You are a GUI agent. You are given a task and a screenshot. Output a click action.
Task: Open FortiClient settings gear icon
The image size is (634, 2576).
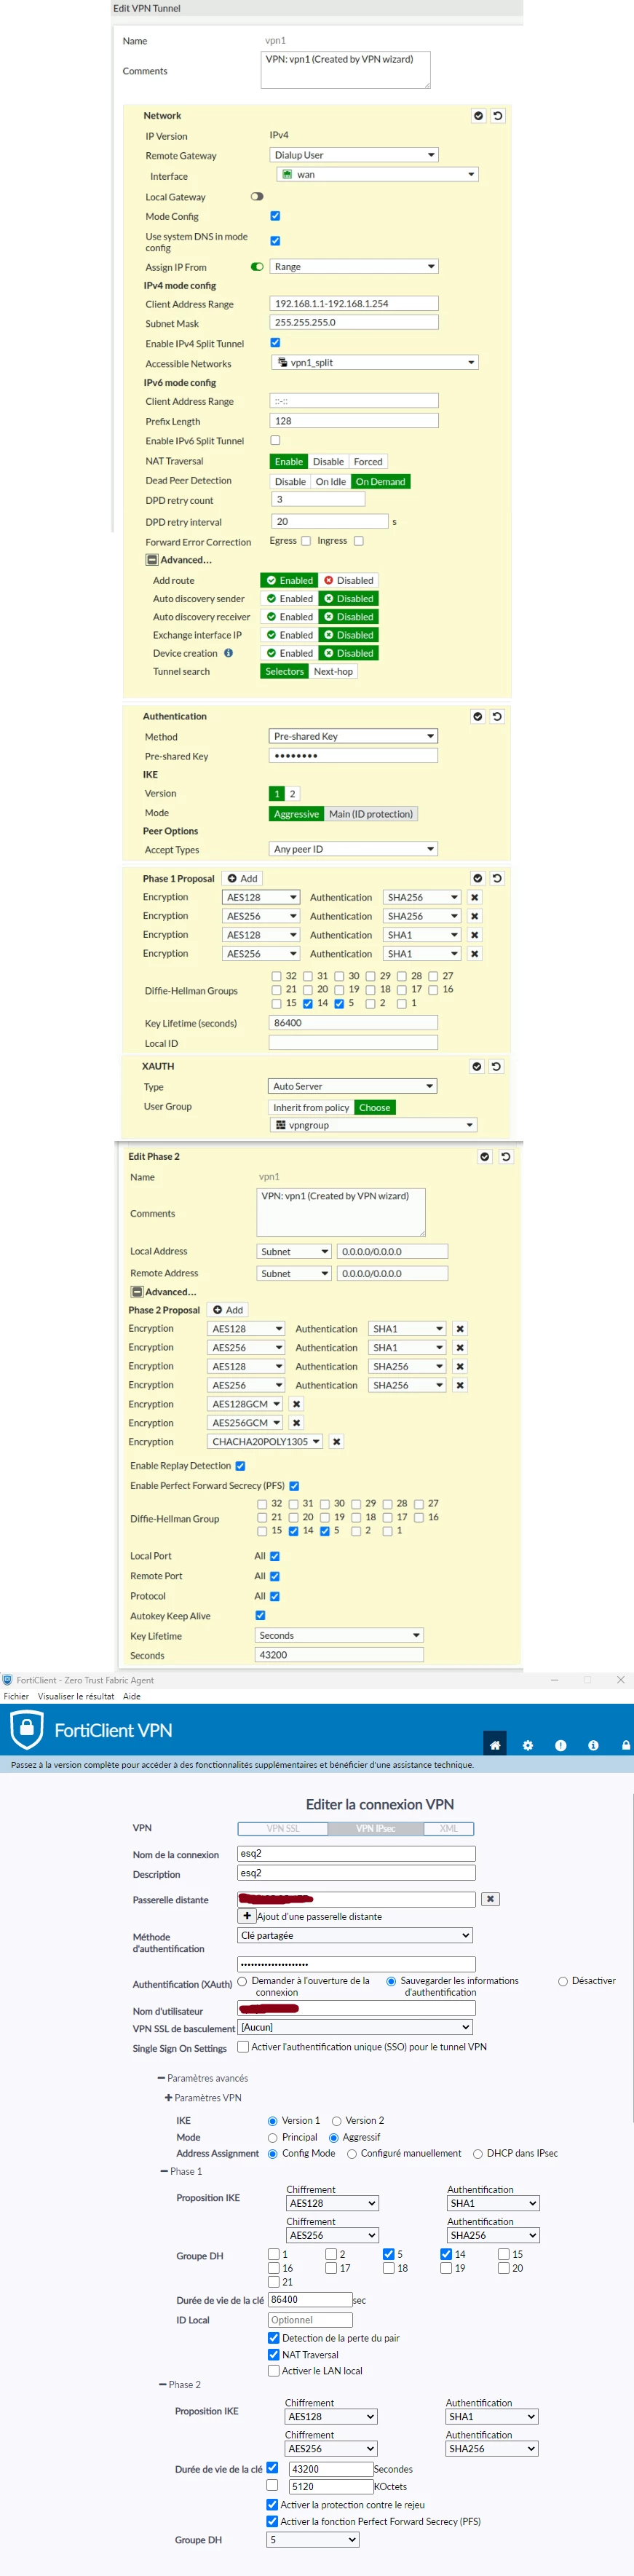pos(528,1745)
